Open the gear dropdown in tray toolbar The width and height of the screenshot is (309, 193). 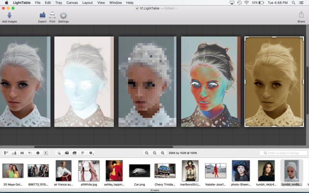pyautogui.click(x=91, y=153)
